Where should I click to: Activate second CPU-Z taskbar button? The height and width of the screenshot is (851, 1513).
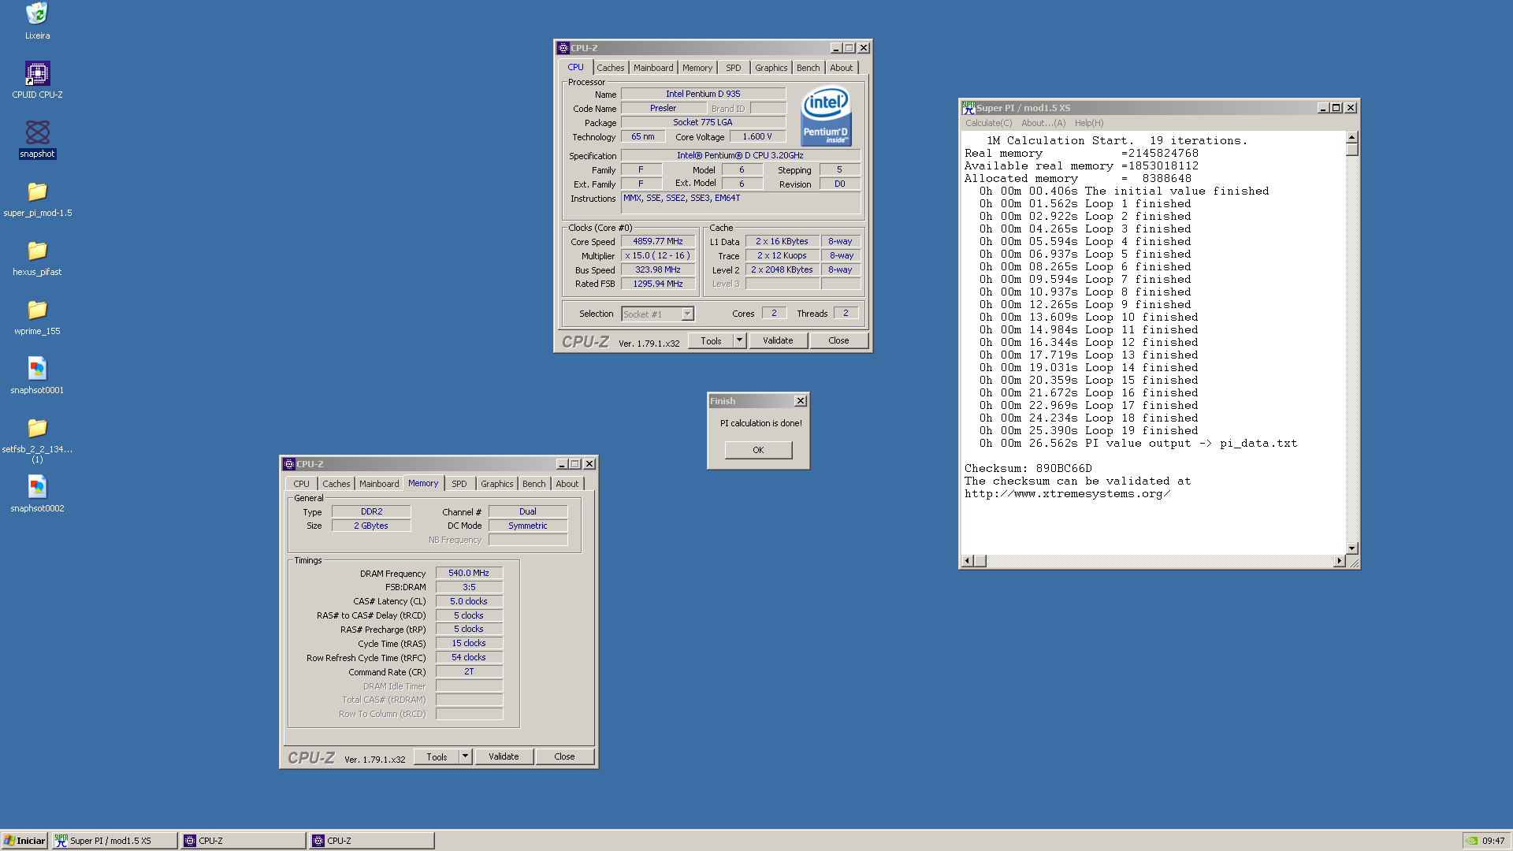coord(372,841)
